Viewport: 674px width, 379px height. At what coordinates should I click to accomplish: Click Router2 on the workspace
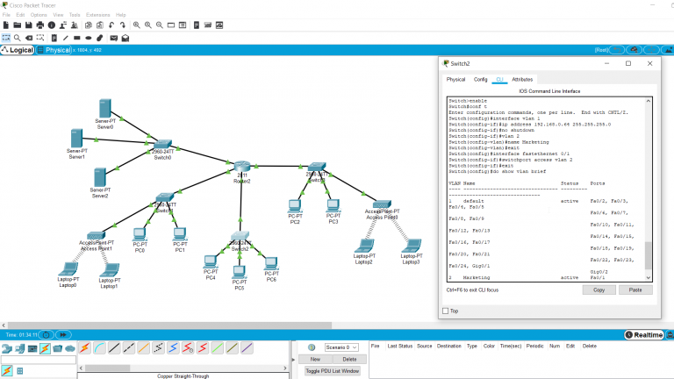(x=242, y=167)
